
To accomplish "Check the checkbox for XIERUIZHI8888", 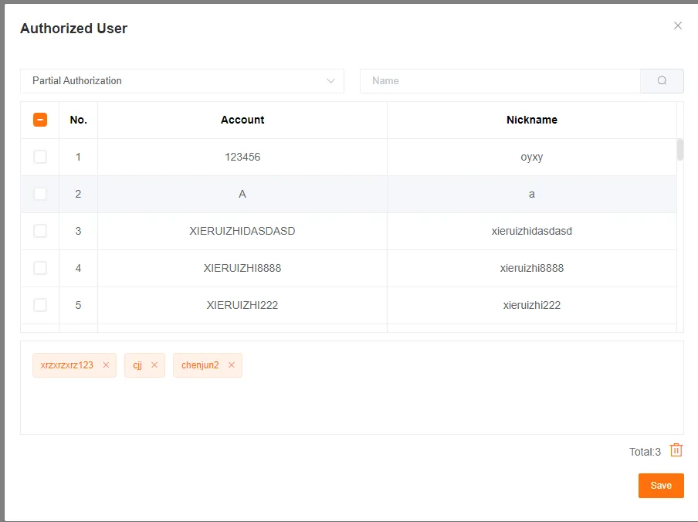I will [x=39, y=267].
